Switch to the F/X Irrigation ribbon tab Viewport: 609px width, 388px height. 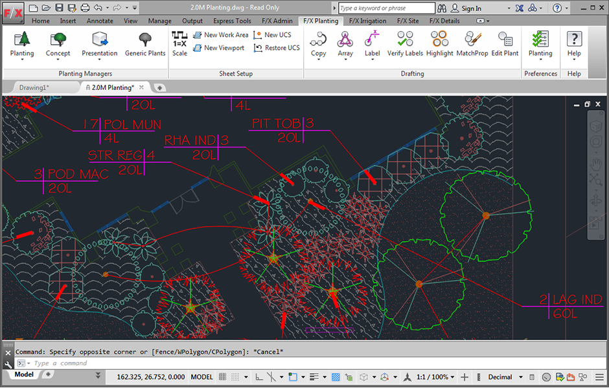(x=367, y=21)
